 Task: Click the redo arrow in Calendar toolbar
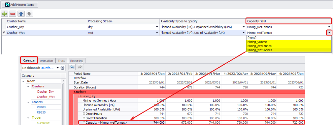tap(80, 67)
